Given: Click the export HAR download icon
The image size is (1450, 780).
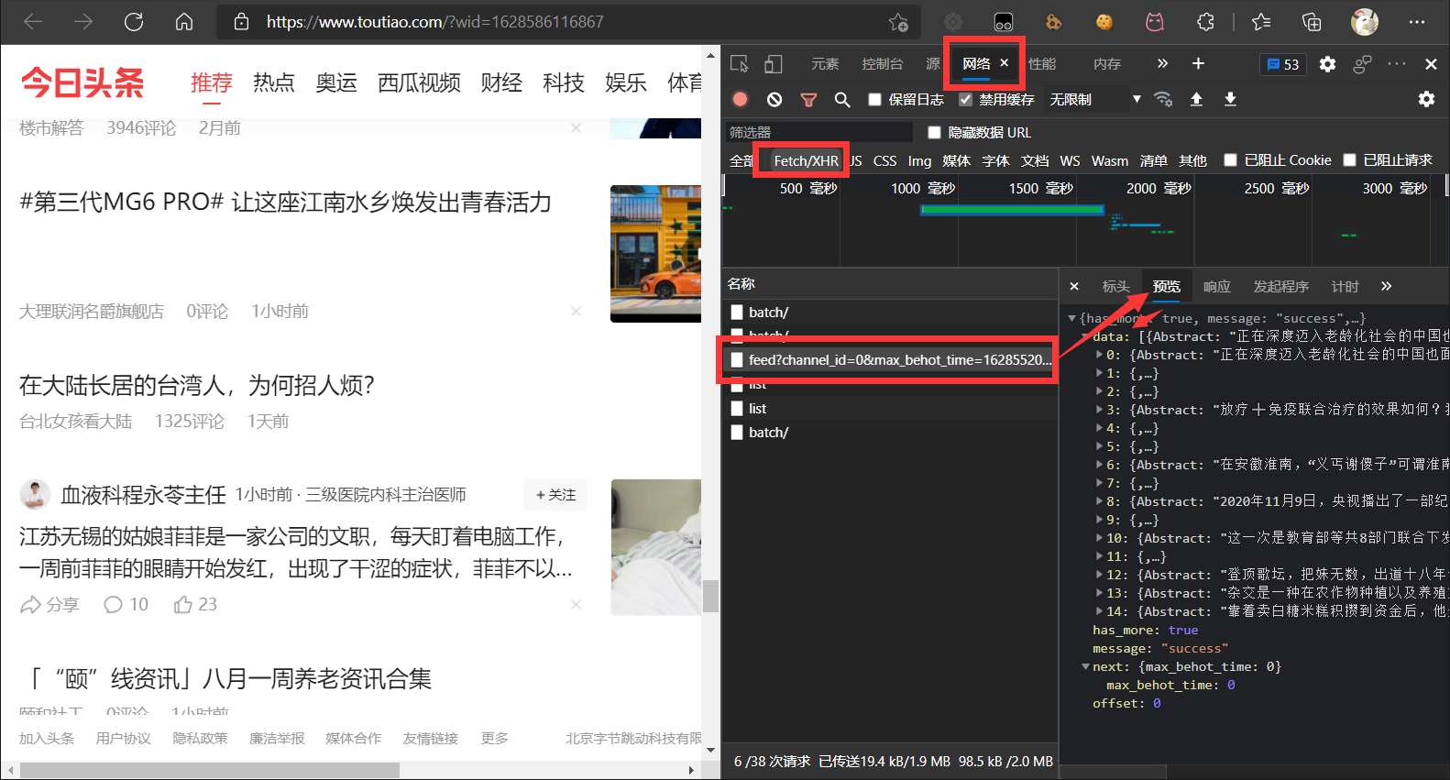Looking at the screenshot, I should tap(1230, 99).
